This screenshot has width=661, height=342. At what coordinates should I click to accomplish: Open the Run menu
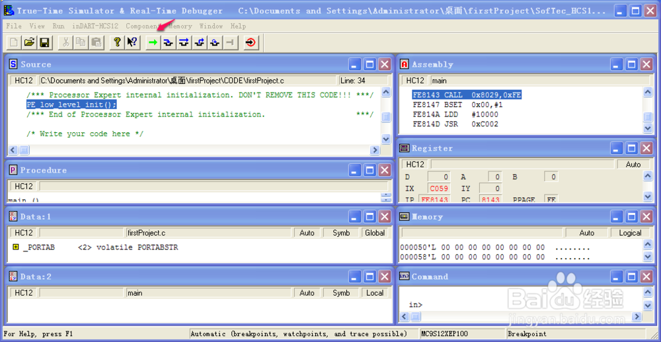click(59, 26)
